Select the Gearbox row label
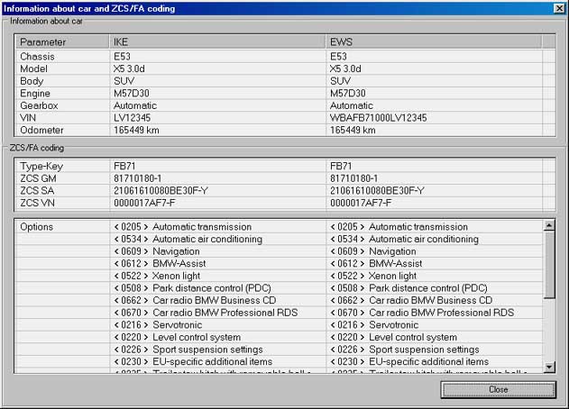Screen dimensions: 569x409 click(x=39, y=105)
